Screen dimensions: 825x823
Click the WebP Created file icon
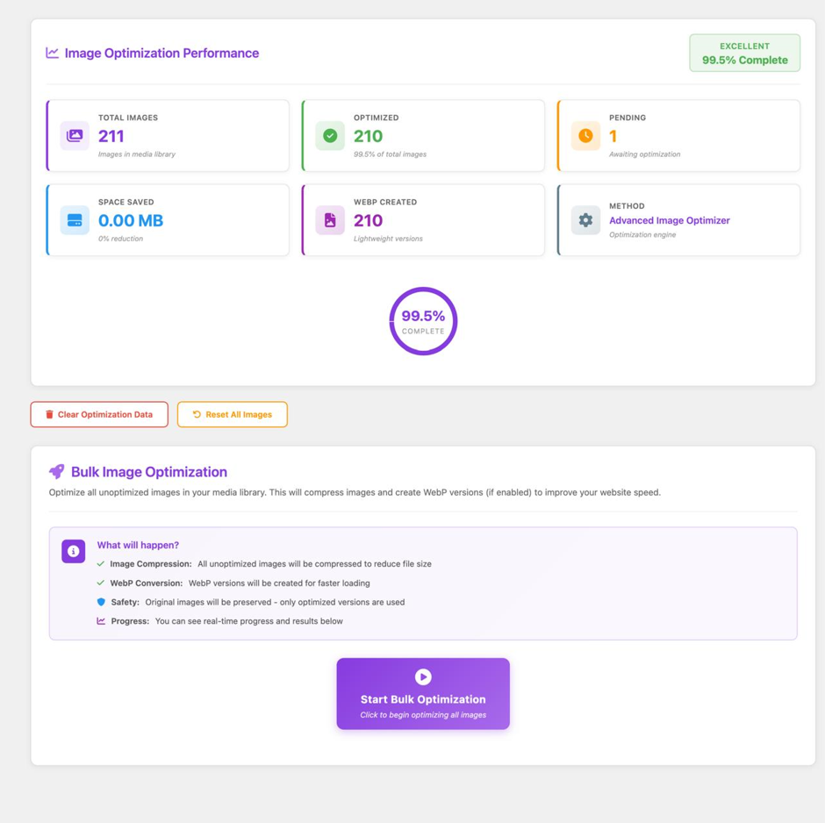(x=330, y=220)
